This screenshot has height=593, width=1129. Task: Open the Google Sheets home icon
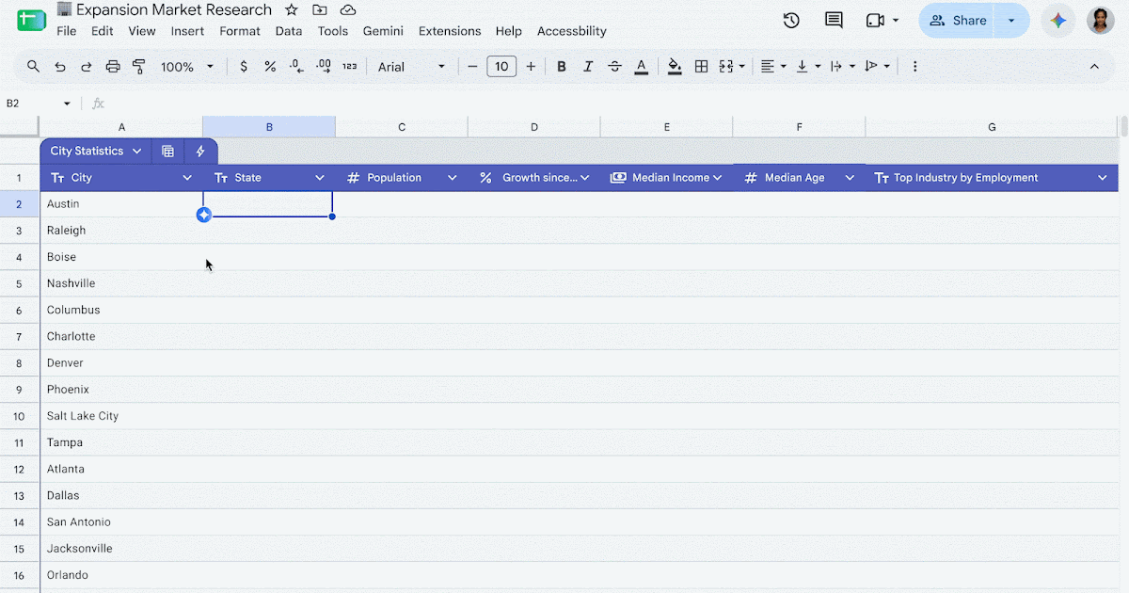32,20
